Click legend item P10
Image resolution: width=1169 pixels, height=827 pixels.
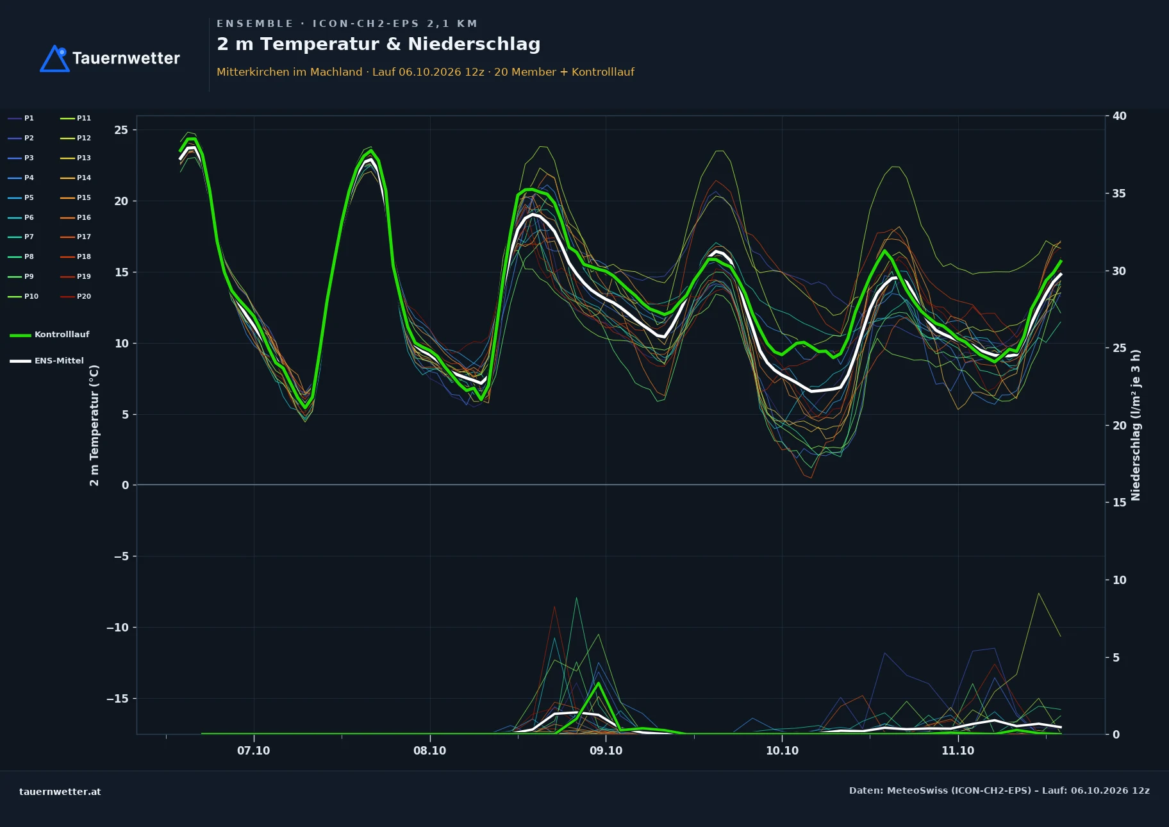23,296
